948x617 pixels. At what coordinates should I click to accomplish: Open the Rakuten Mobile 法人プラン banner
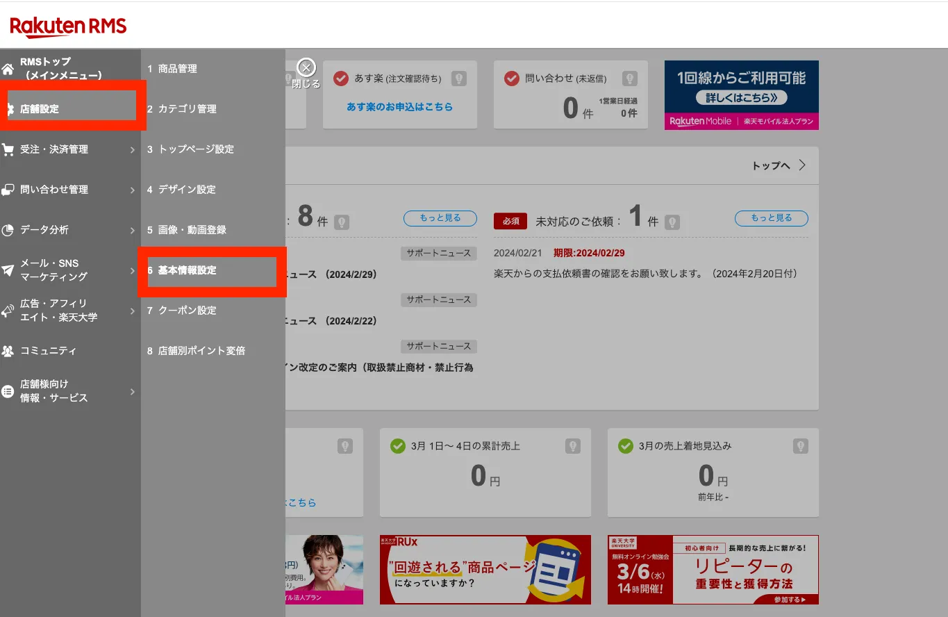click(x=742, y=94)
